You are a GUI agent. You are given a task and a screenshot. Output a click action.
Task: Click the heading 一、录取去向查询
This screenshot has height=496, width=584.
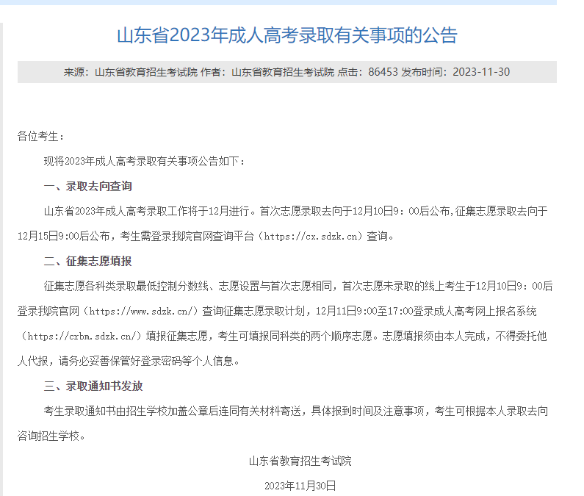coord(88,187)
